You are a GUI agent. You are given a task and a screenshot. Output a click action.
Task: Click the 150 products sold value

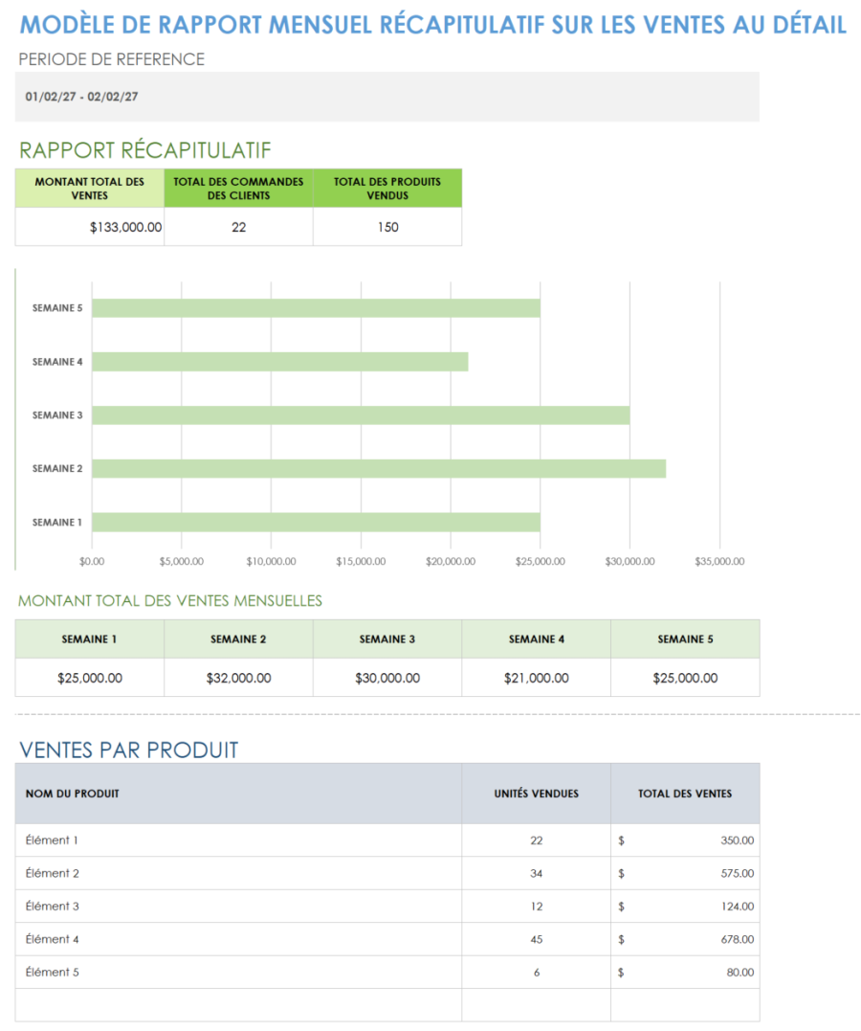coord(386,227)
